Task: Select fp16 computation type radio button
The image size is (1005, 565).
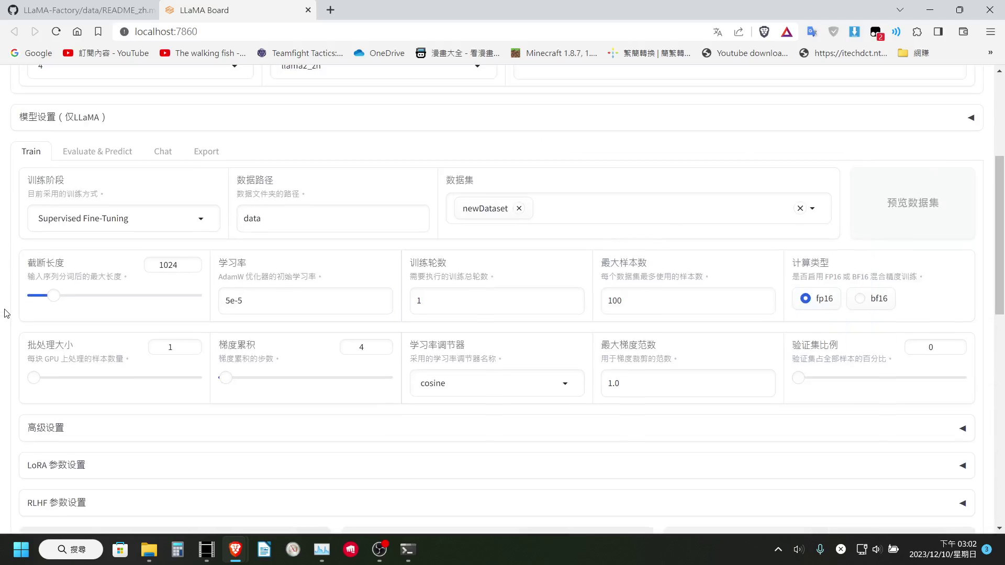Action: [x=806, y=298]
